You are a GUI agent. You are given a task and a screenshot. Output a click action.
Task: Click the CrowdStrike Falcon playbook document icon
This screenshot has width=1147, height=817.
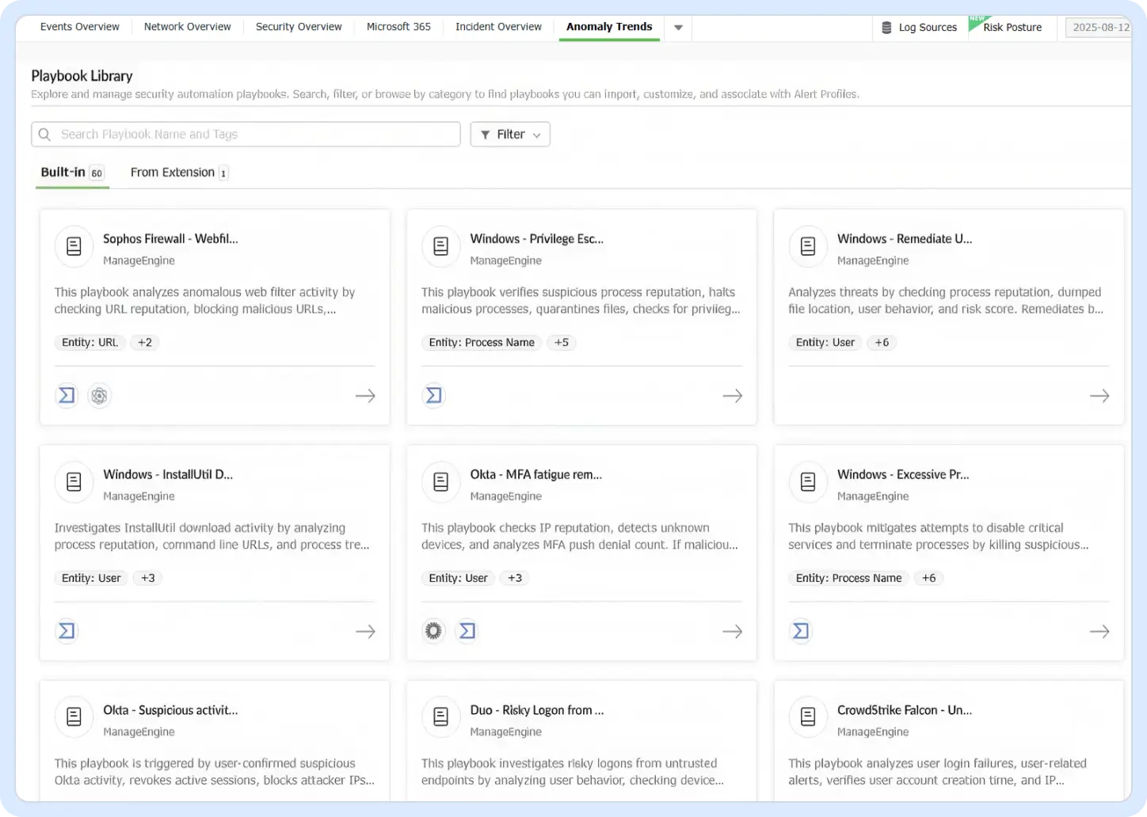click(x=808, y=717)
